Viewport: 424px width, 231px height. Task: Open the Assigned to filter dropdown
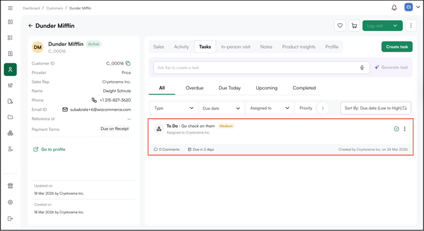coord(270,108)
